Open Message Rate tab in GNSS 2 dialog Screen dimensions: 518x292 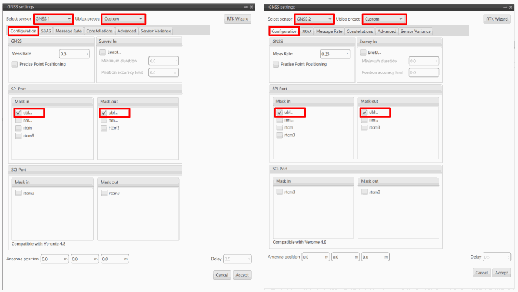[329, 31]
